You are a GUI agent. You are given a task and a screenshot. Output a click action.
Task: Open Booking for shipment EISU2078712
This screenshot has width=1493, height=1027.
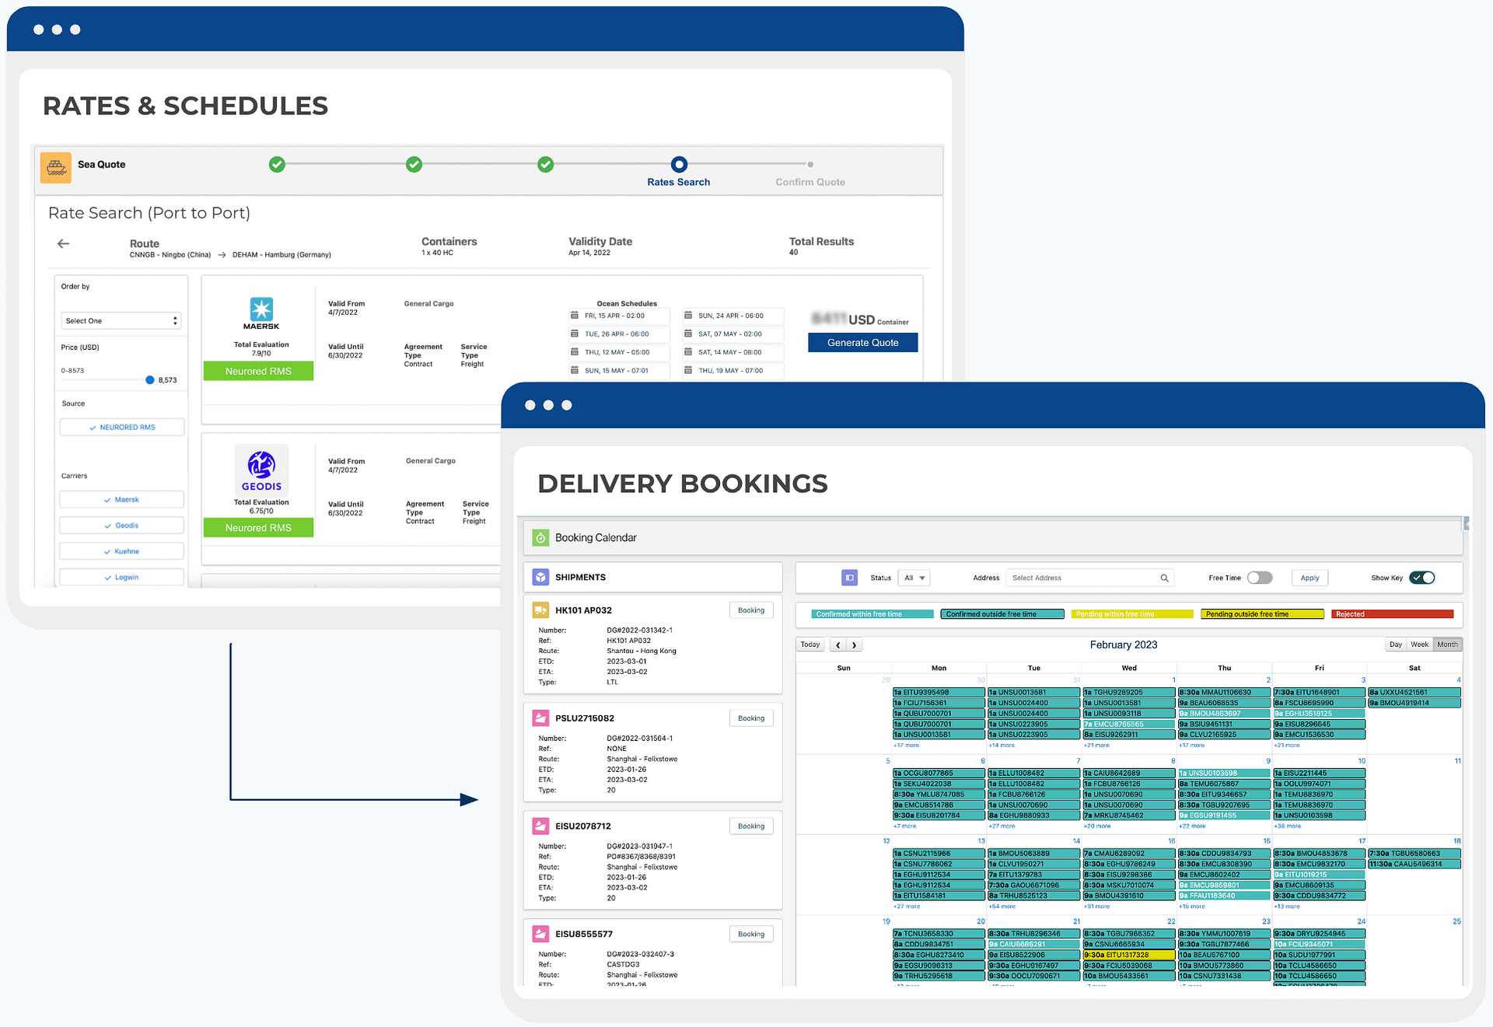[750, 825]
